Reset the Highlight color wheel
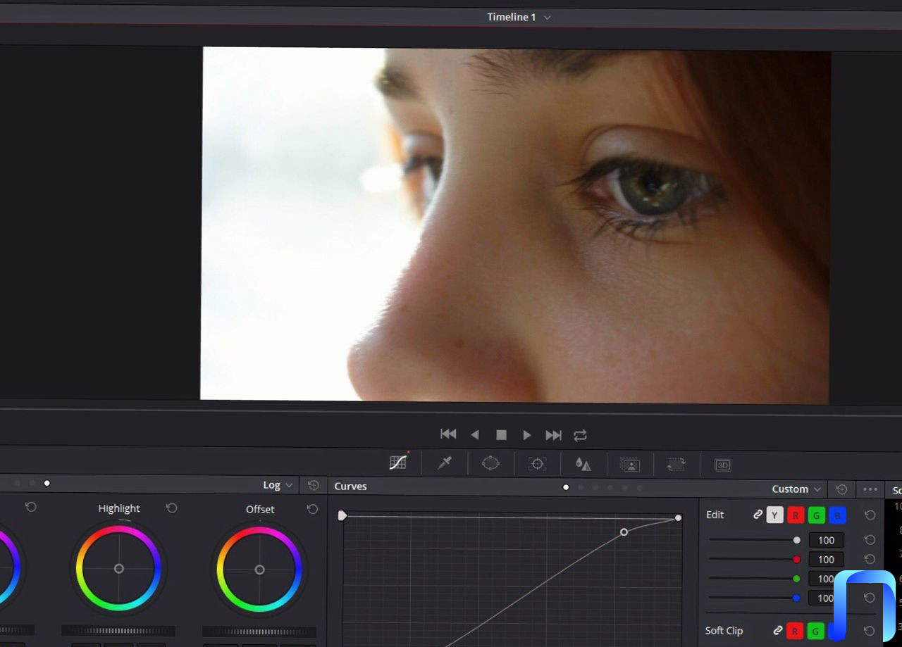902x647 pixels. 171,508
